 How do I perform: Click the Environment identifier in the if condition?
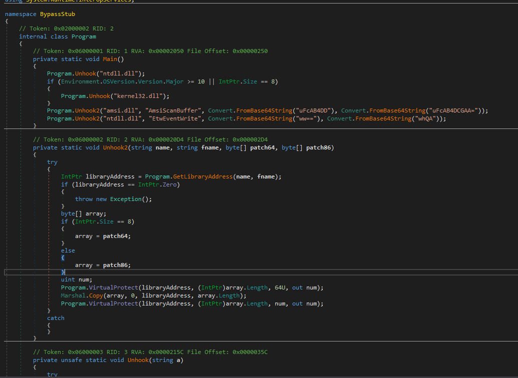tap(80, 81)
